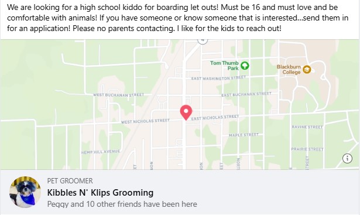360x215 pixels.
Task: Open the Kibbles N' Klips dog profile picture
Action: pos(25,192)
